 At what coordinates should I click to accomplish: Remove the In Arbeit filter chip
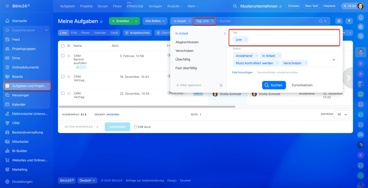[189, 21]
